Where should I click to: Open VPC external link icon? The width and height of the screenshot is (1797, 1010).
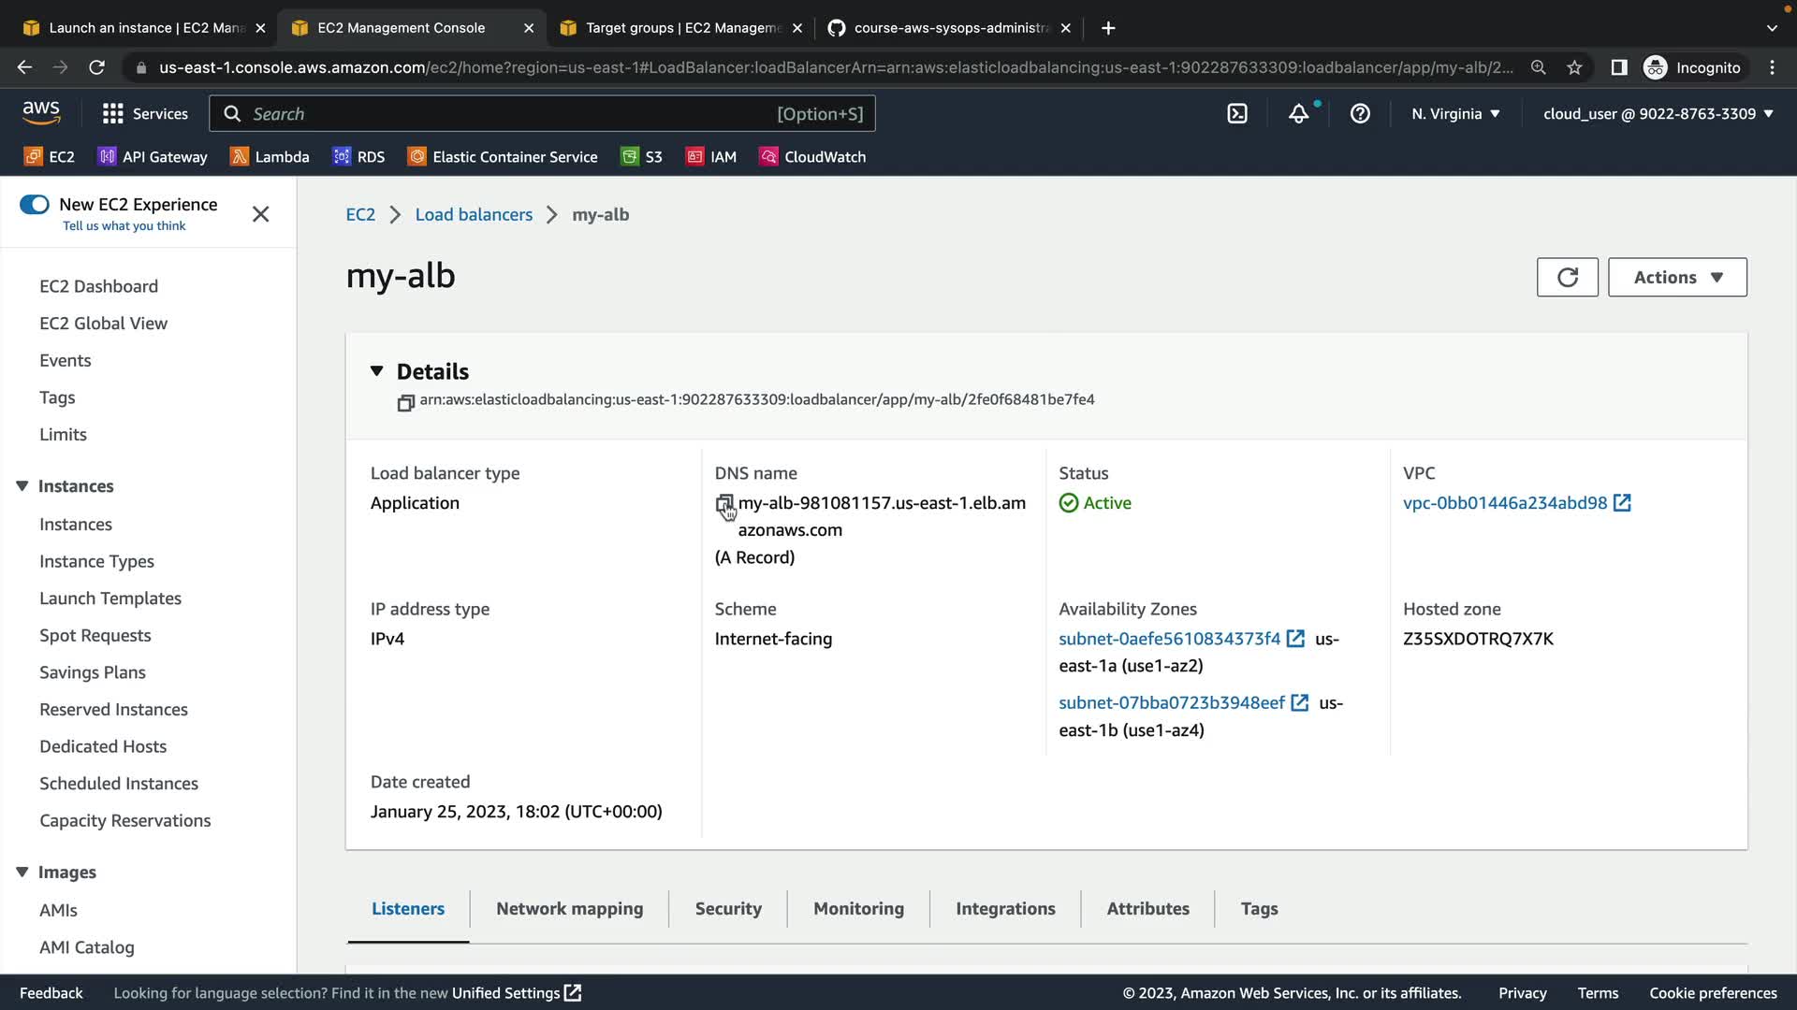1622,503
